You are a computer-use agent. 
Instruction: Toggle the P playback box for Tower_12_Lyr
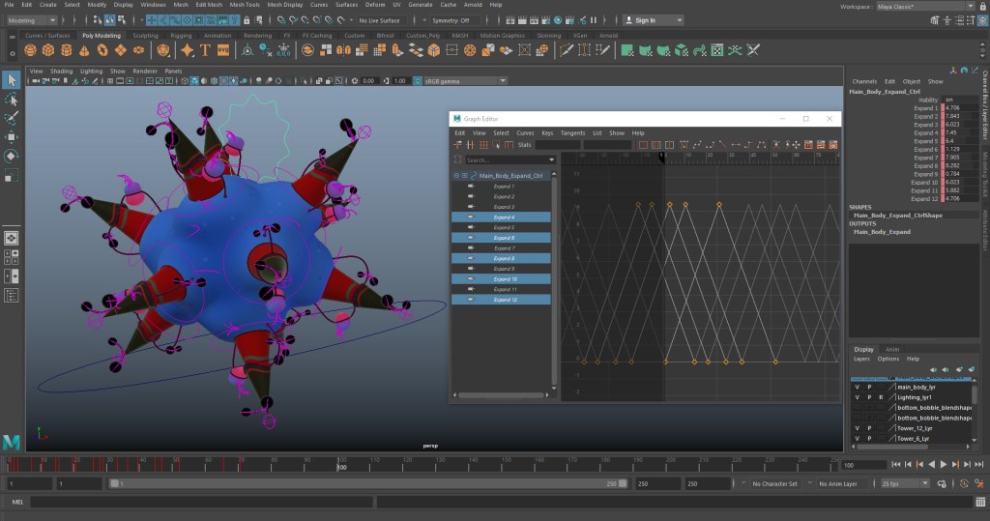pyautogui.click(x=868, y=428)
